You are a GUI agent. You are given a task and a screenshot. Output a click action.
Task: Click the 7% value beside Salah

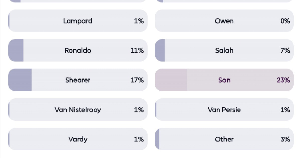(x=285, y=50)
